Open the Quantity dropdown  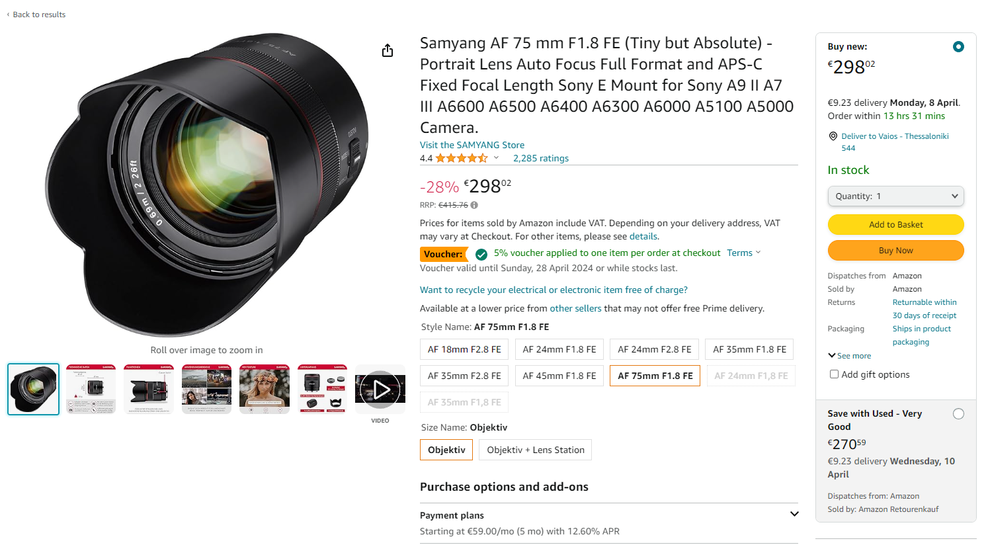(x=895, y=196)
